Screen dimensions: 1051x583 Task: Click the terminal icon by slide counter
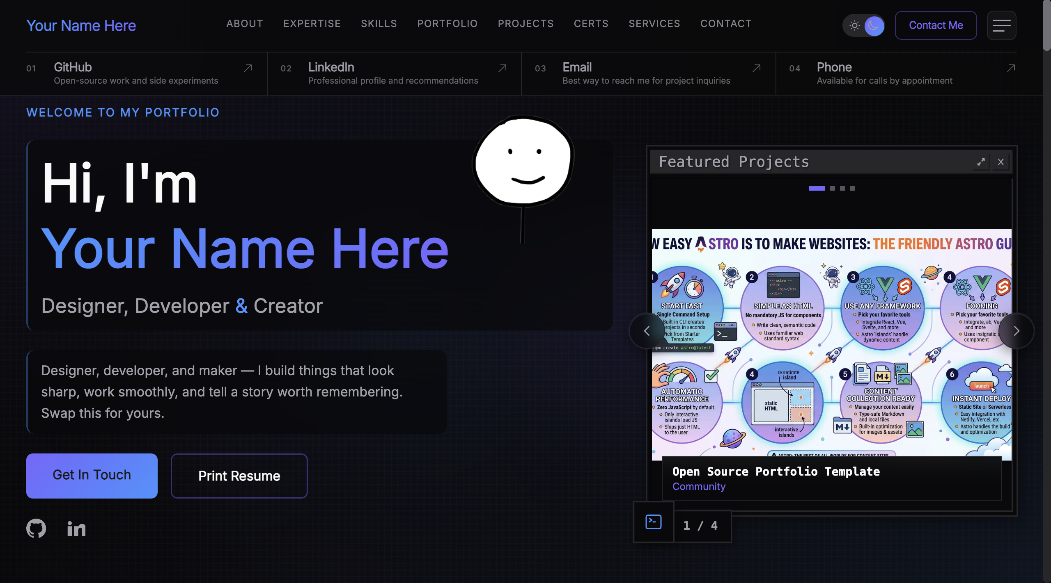[x=653, y=522]
